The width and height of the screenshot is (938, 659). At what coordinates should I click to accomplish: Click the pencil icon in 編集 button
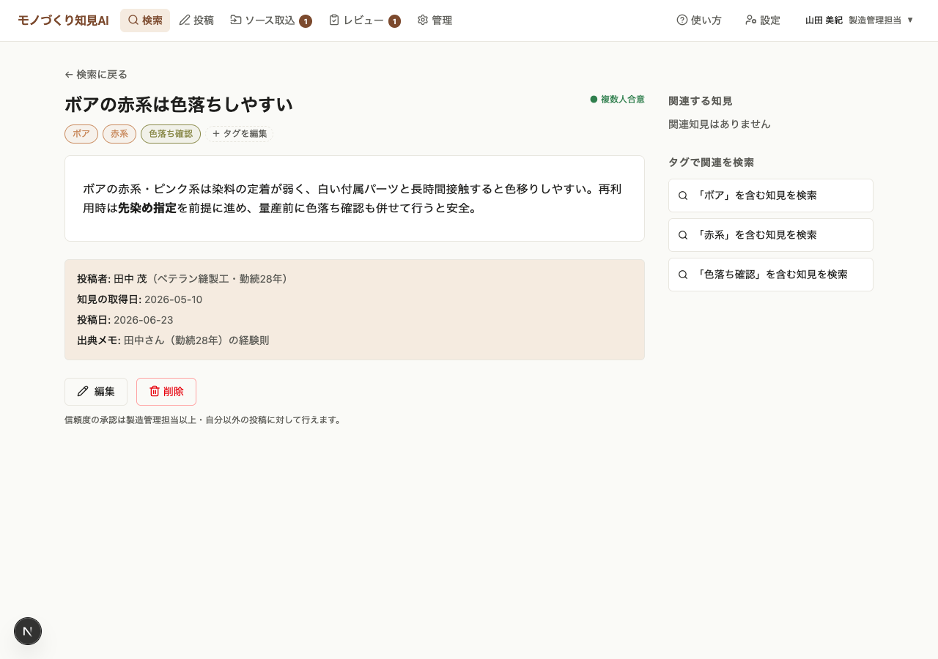[83, 391]
